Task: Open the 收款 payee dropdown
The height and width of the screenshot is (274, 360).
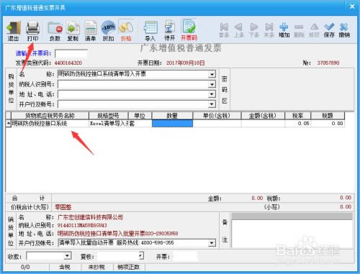Action: click(x=68, y=256)
